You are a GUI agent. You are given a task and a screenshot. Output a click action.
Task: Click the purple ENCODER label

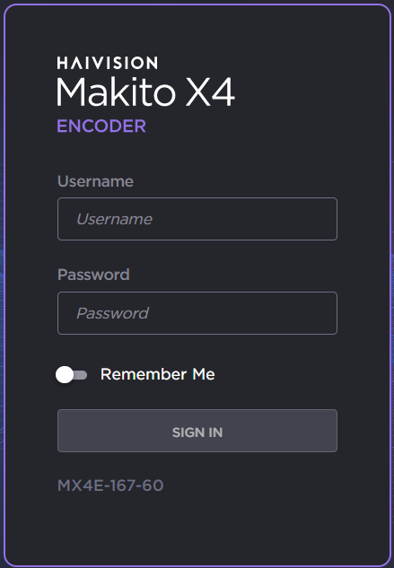(x=101, y=126)
